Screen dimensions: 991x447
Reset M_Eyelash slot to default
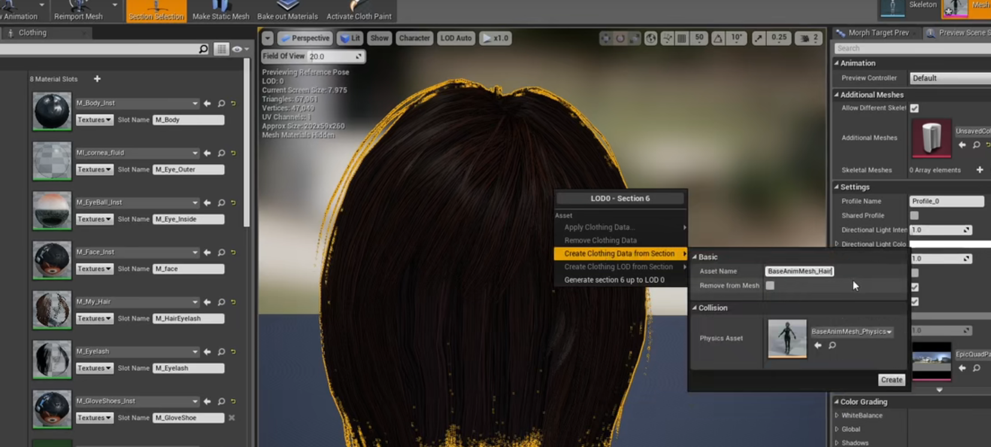(x=234, y=352)
